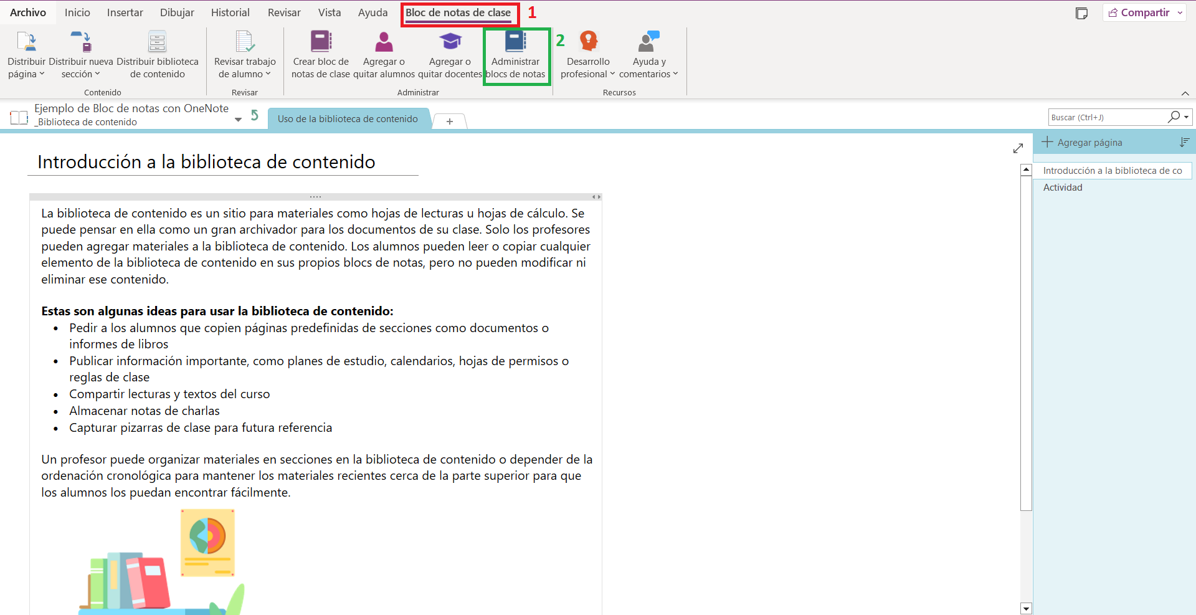Open the notebook name dropdown arrow
Image resolution: width=1196 pixels, height=615 pixels.
(x=238, y=119)
